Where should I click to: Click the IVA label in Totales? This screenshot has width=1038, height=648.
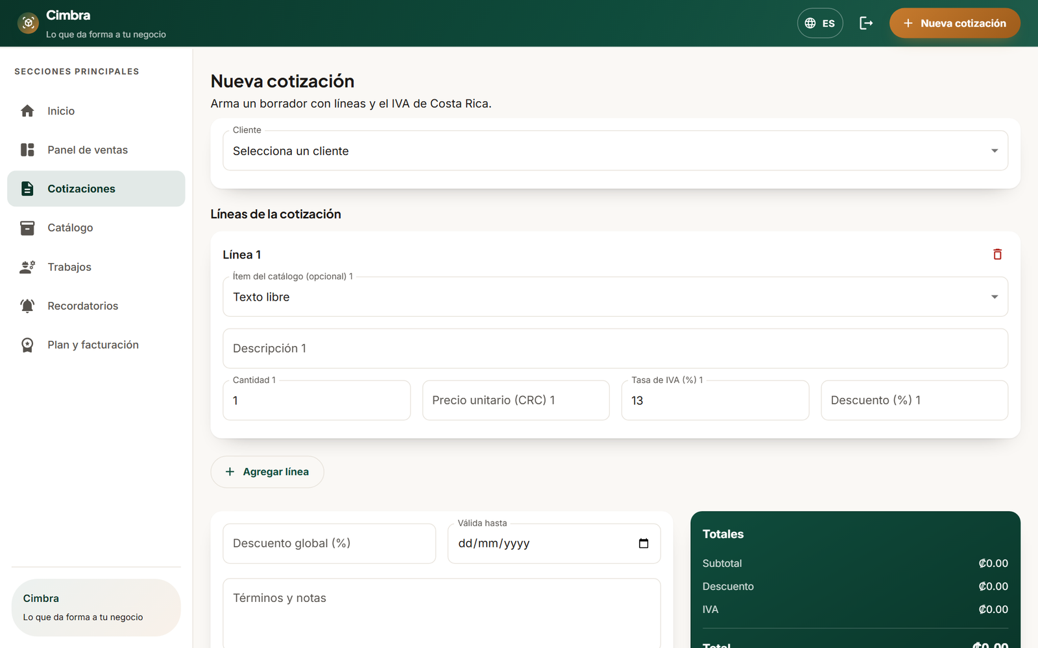710,610
